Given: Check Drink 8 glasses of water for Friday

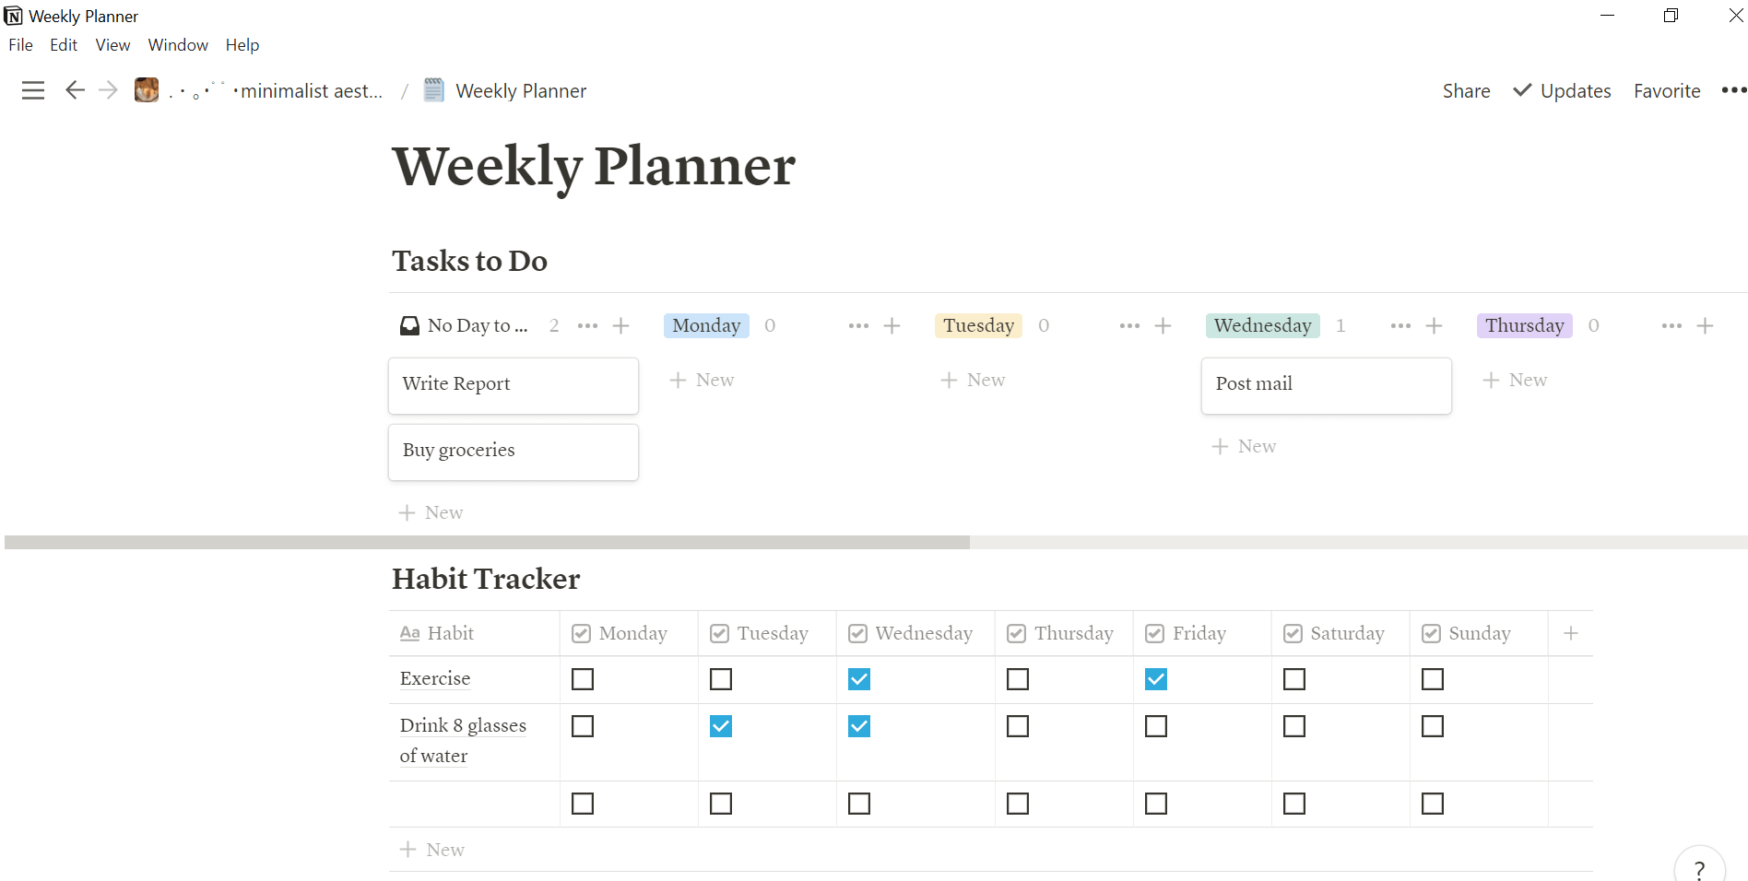Looking at the screenshot, I should click(1155, 726).
